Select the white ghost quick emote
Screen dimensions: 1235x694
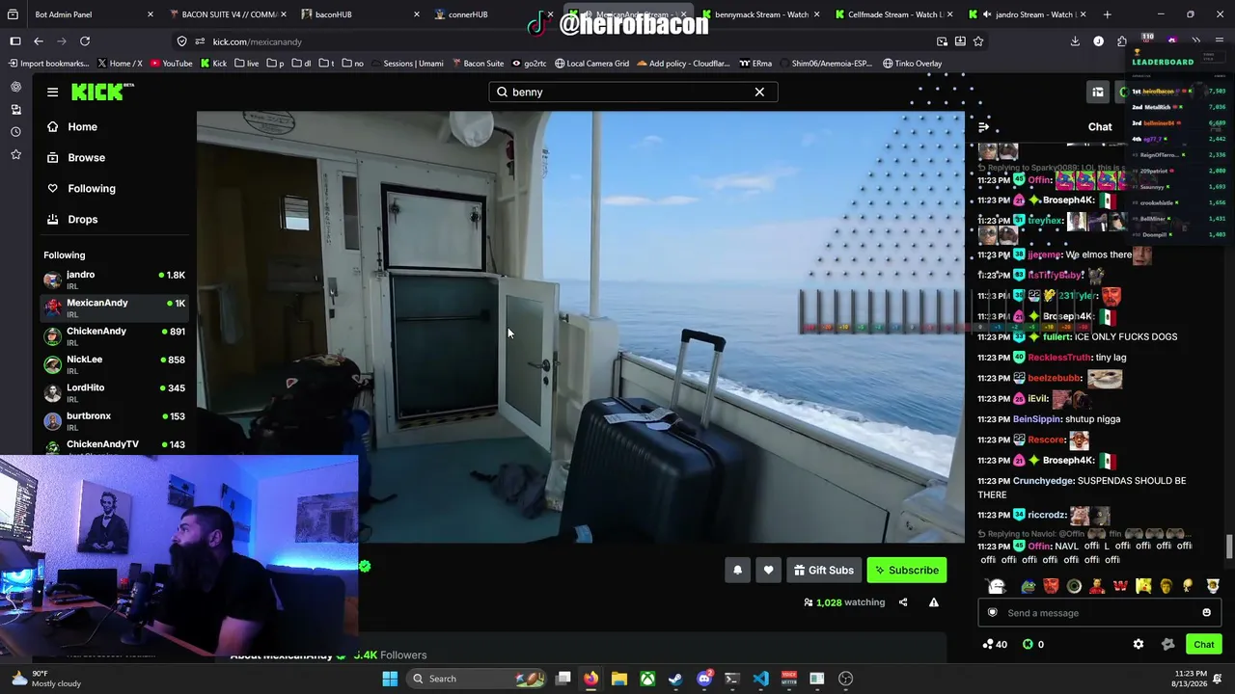[997, 586]
